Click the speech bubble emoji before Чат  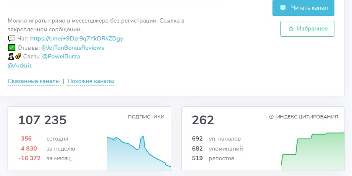(x=12, y=38)
